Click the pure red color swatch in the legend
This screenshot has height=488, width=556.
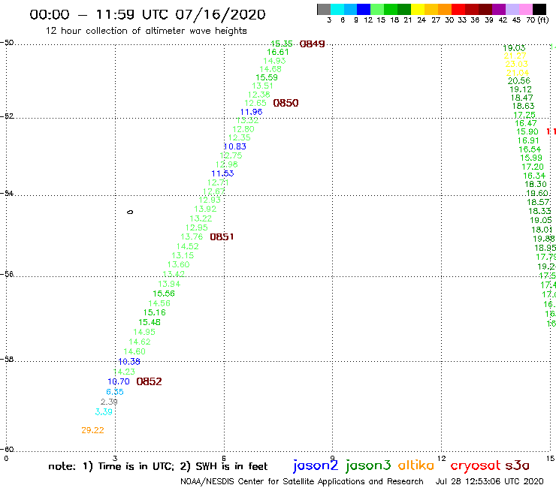tap(458, 9)
